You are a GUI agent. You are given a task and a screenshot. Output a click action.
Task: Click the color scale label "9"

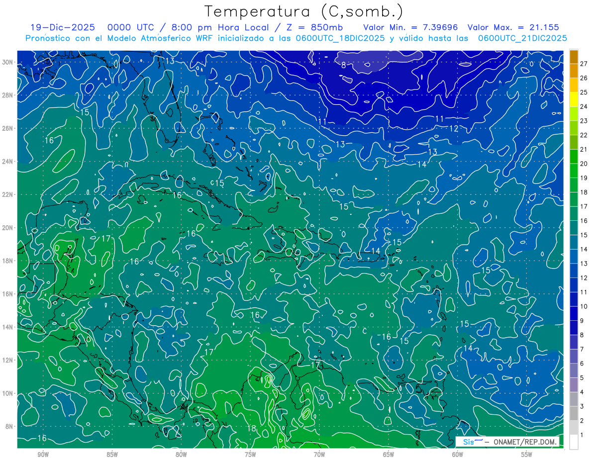(582, 321)
